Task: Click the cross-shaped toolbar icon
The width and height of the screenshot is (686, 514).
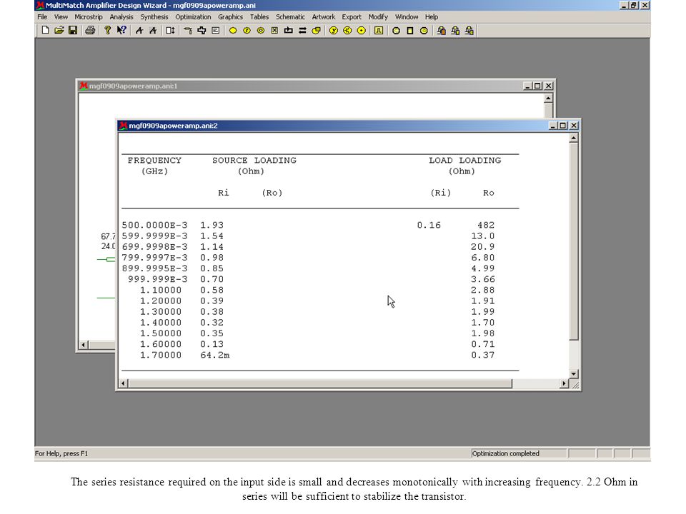Action: coord(202,31)
